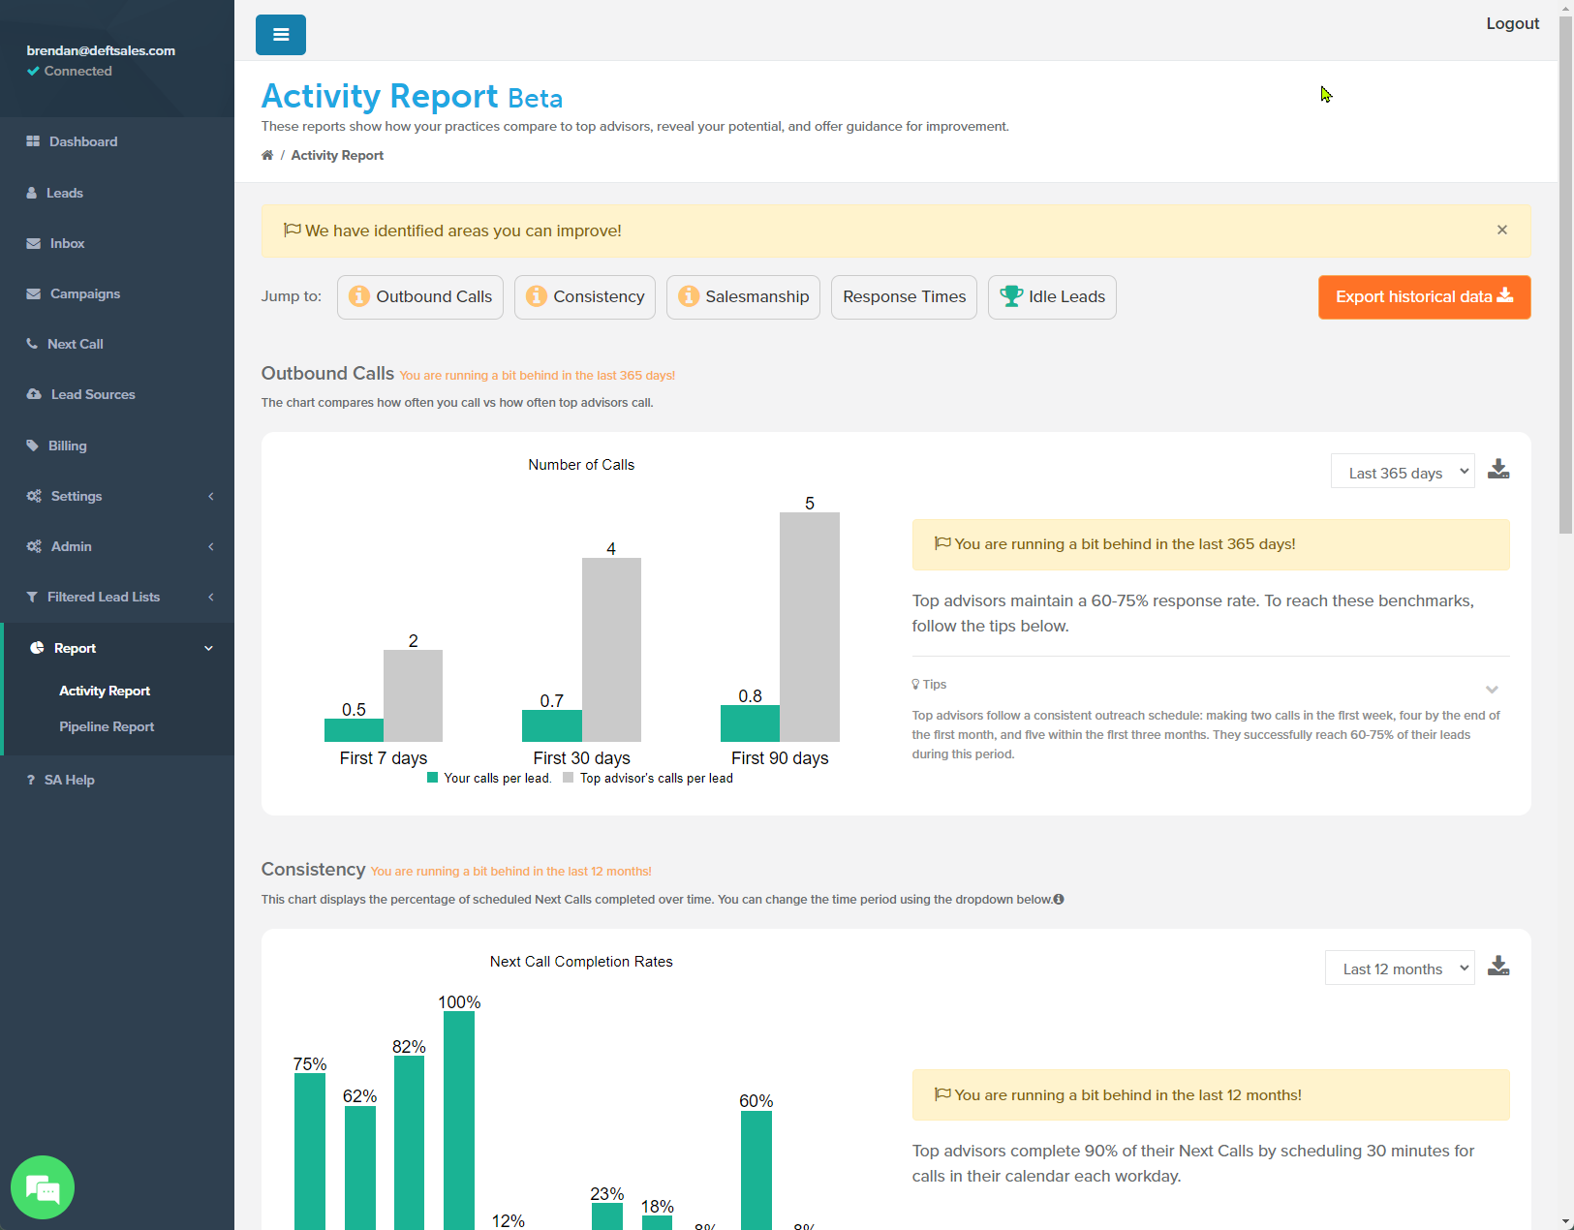
Task: Click the Campaigns envelope icon
Action: pyautogui.click(x=34, y=293)
